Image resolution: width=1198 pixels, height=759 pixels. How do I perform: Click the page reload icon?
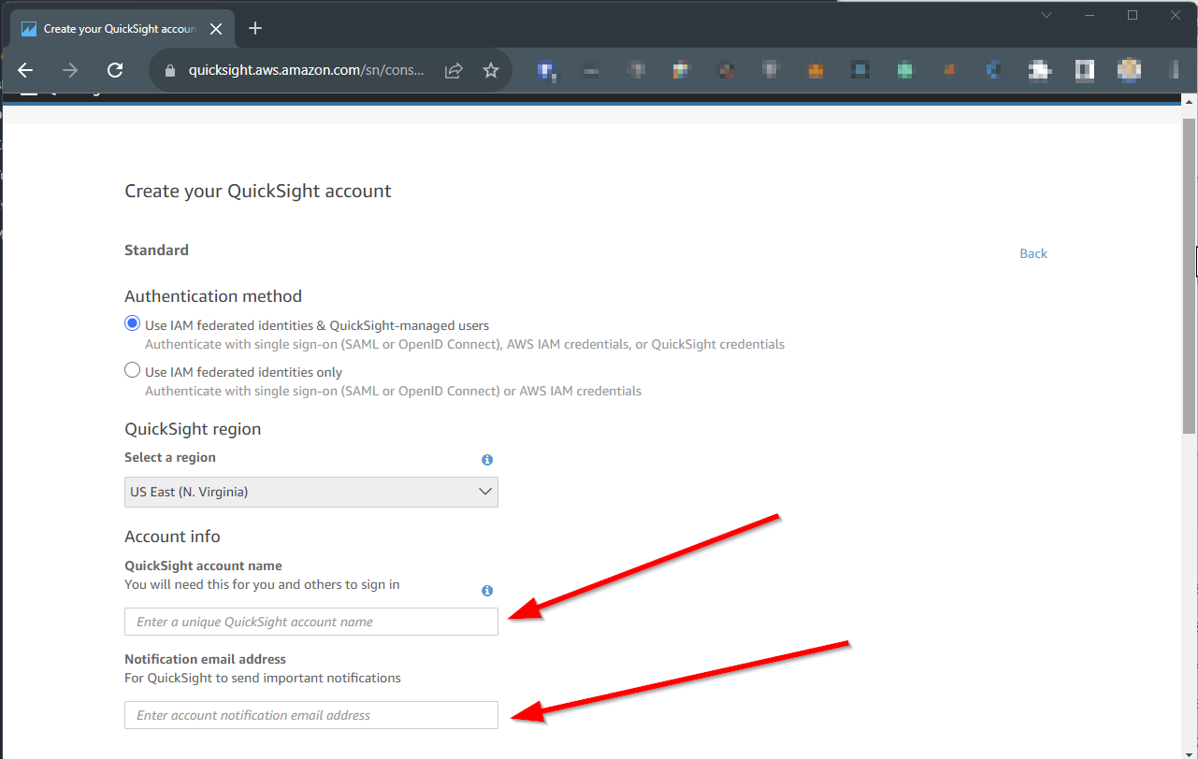click(x=115, y=70)
